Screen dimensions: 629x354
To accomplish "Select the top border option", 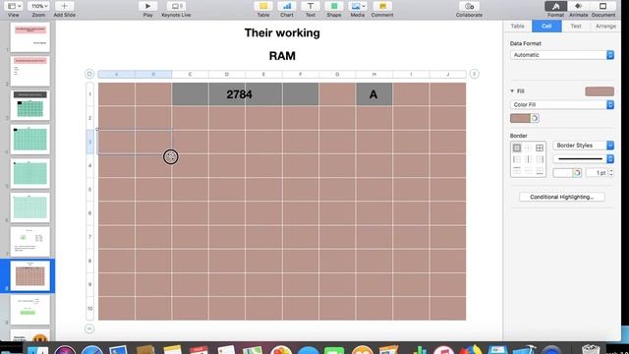I will pyautogui.click(x=517, y=171).
